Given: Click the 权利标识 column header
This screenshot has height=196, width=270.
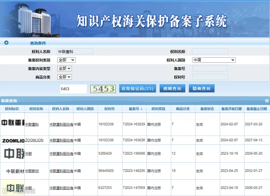Looking at the screenshot, I should (12, 109).
